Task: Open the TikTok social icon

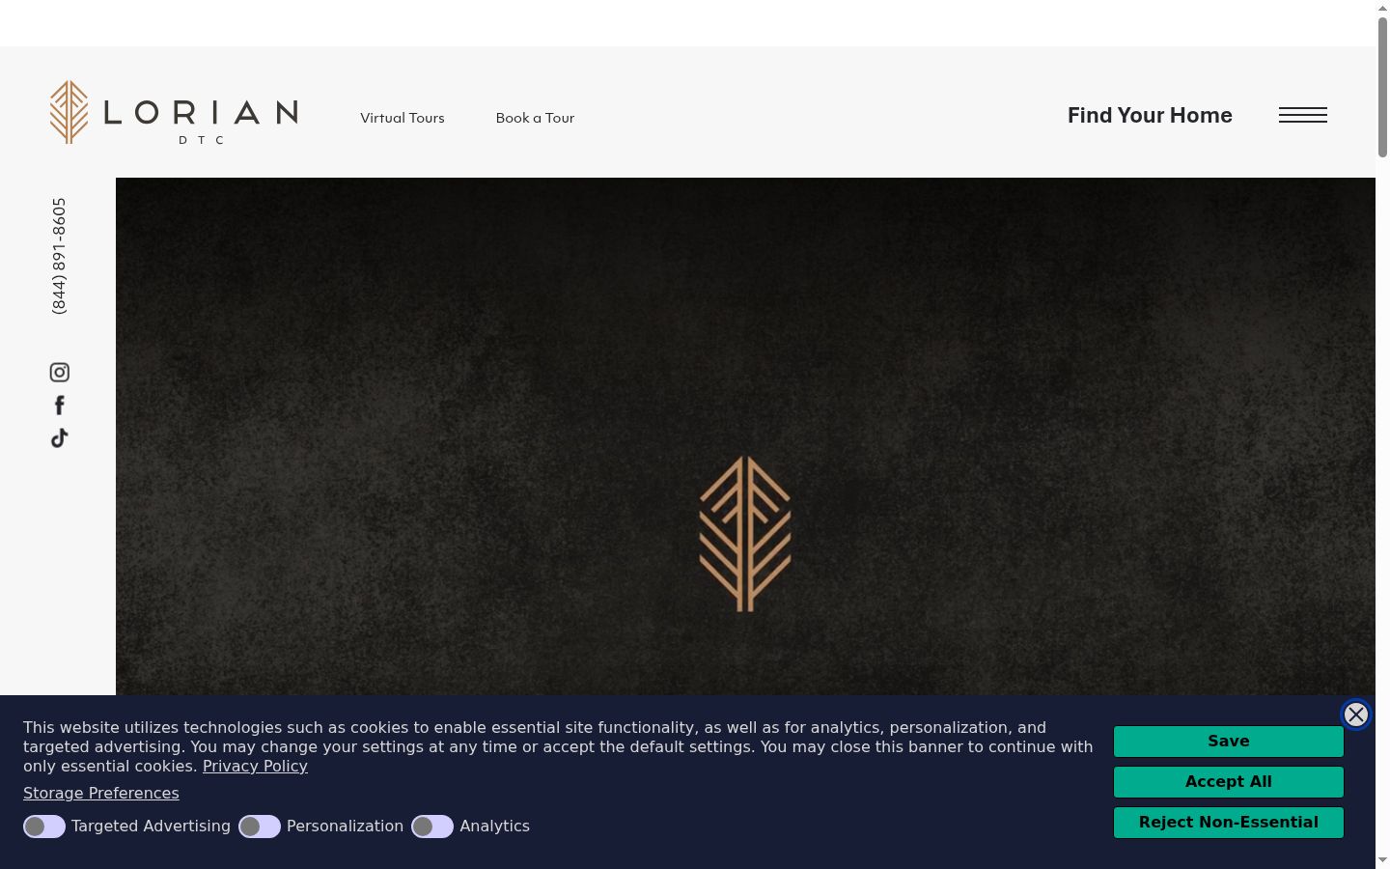Action: (x=60, y=438)
